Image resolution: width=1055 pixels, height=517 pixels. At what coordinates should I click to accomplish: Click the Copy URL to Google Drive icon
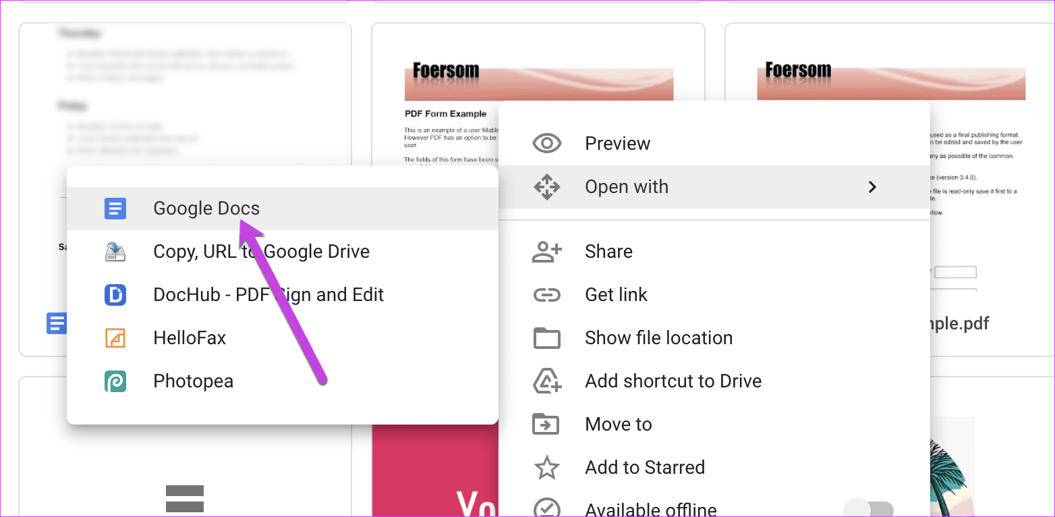(x=115, y=251)
